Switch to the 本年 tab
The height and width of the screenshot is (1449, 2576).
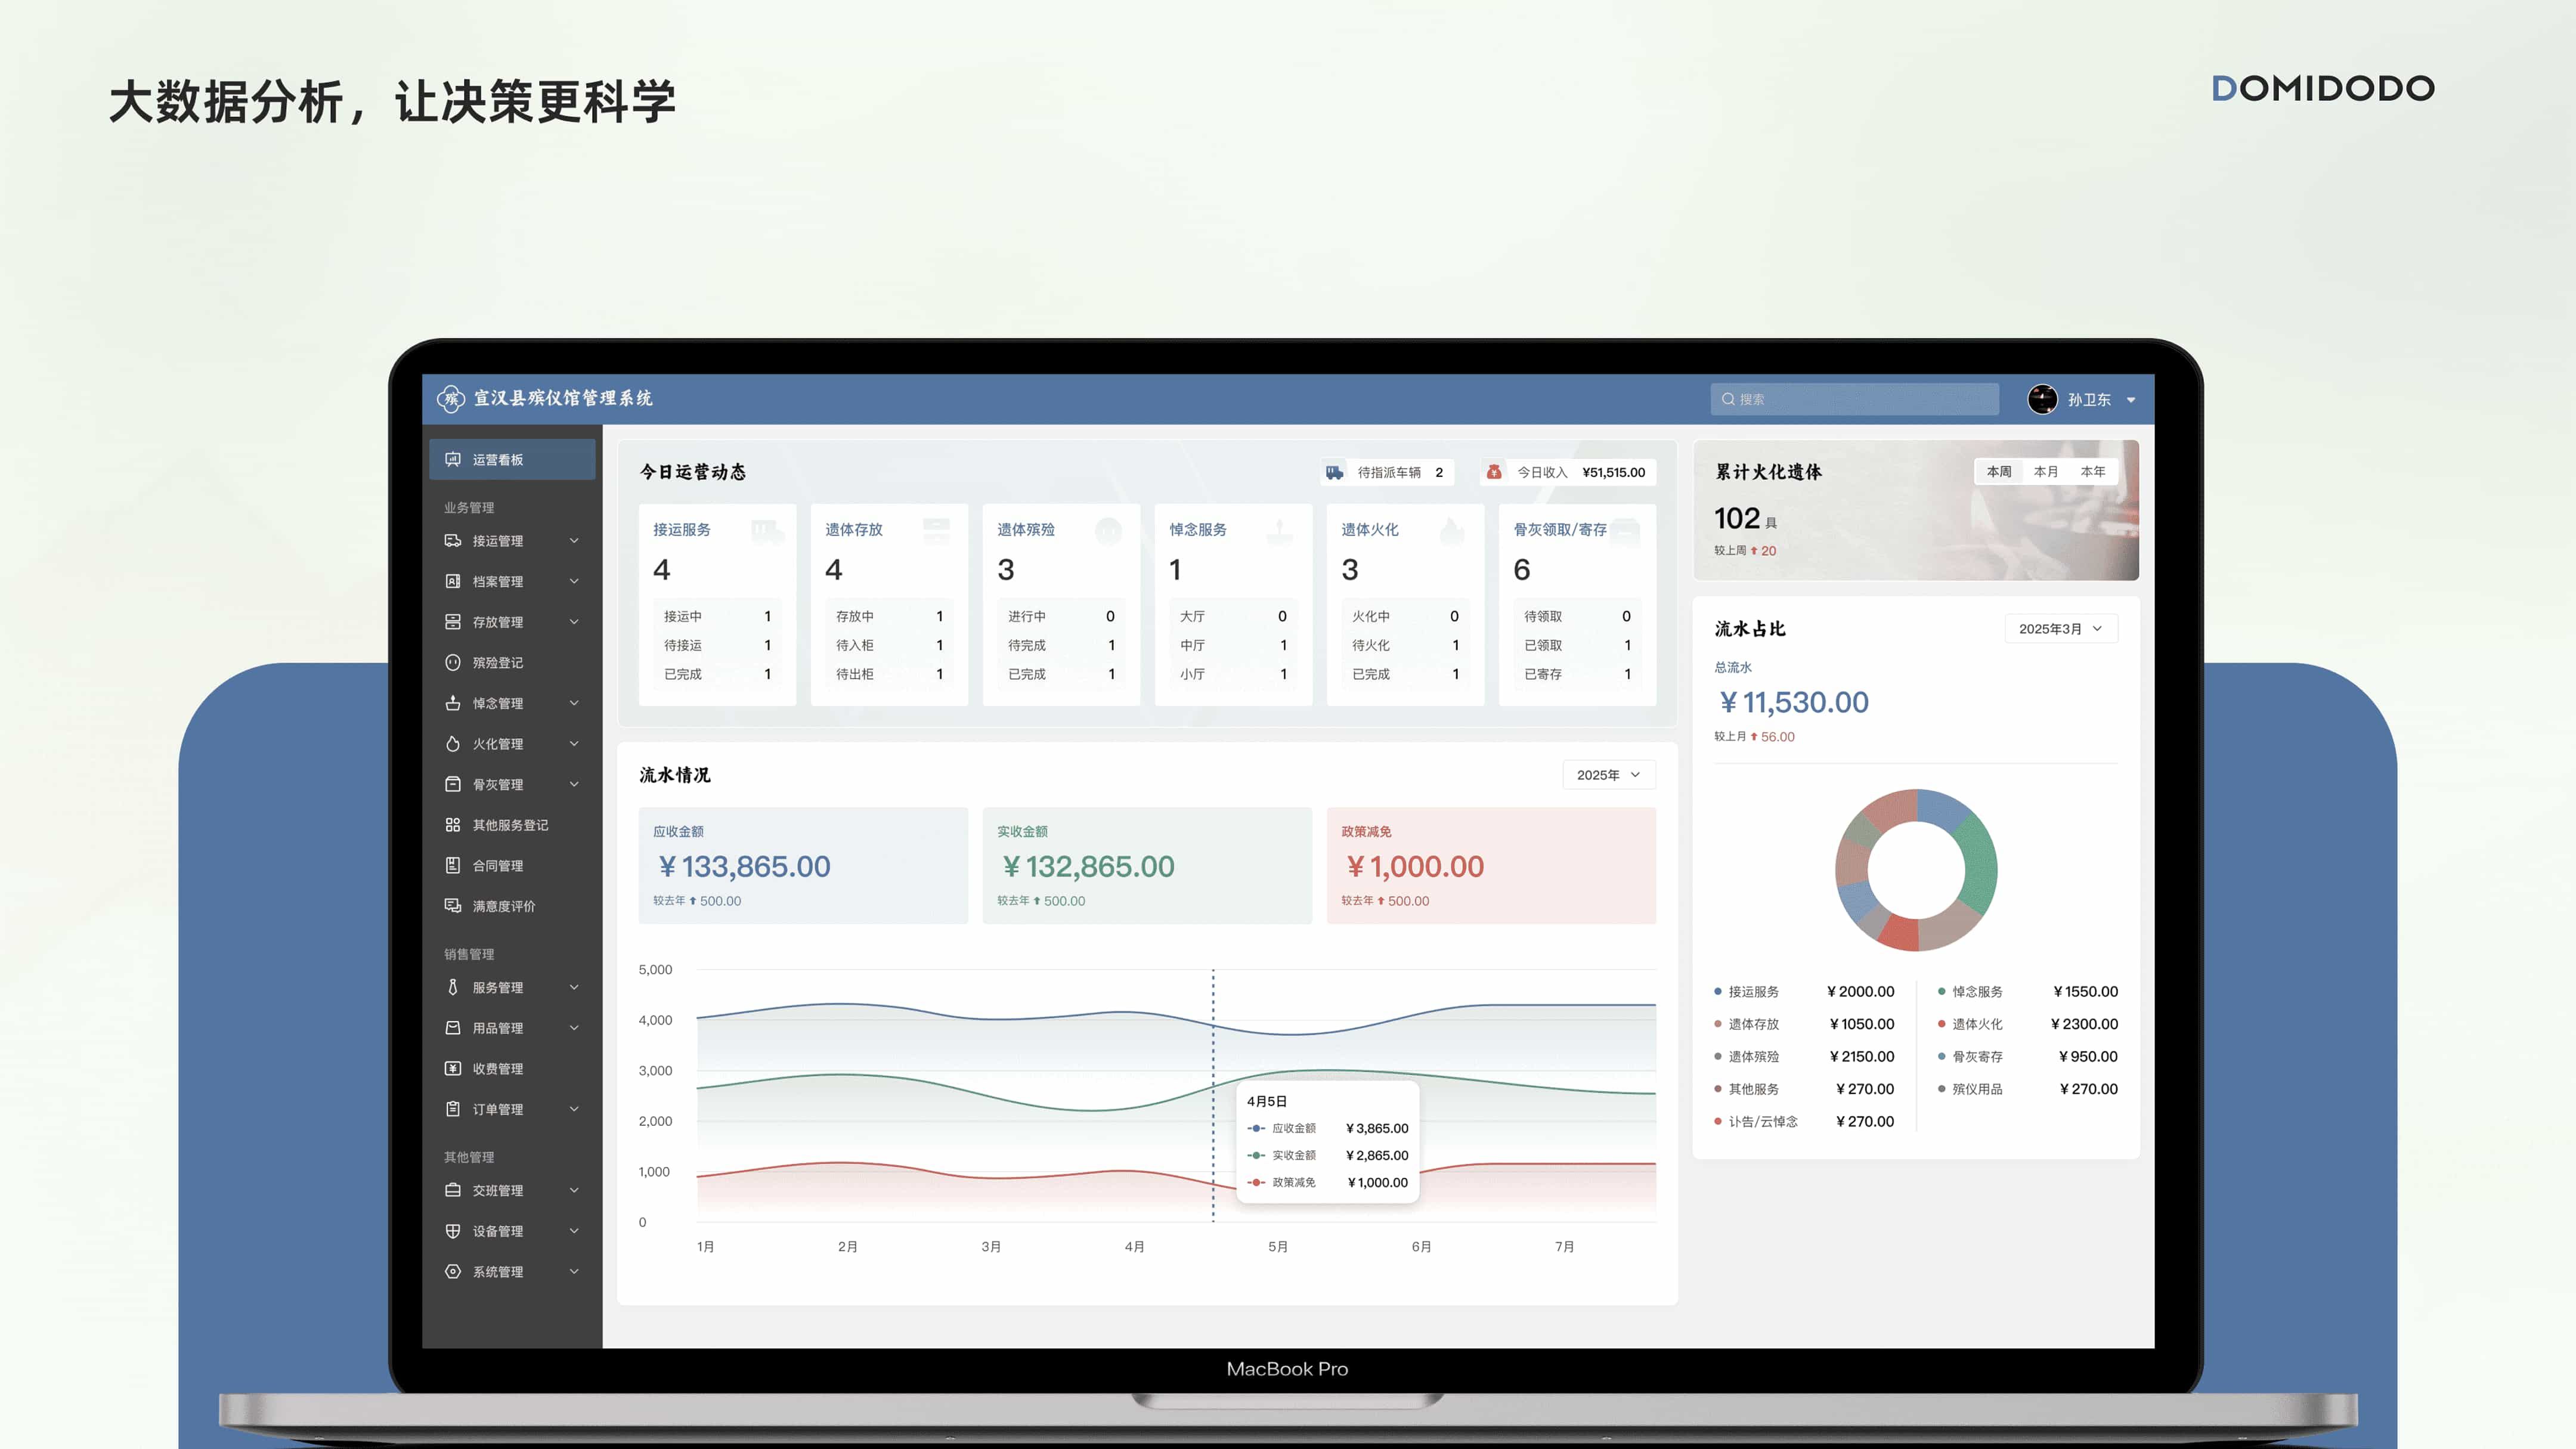(x=2093, y=472)
